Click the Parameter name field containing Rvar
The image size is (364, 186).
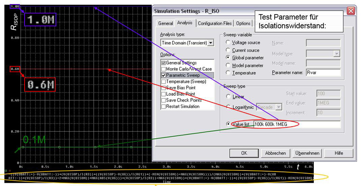point(323,73)
